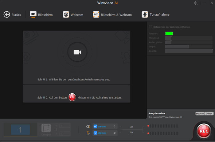The width and height of the screenshot is (215, 142).
Task: Open the green Farbwert color swatch
Action: [169, 33]
